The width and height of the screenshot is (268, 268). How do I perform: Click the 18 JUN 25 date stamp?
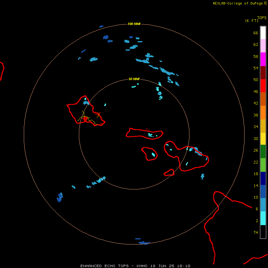[x=162, y=266]
